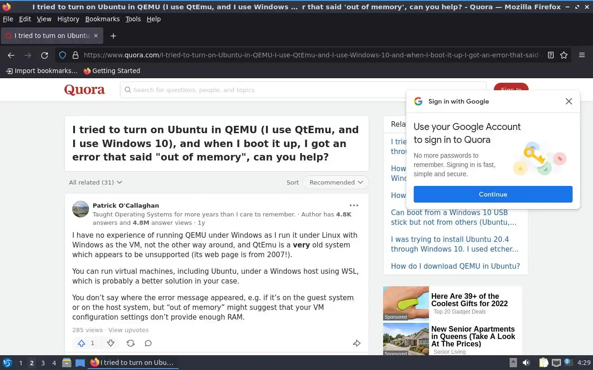Click the network monitor tray icon
Viewport: 593px width, 370px height.
(x=556, y=363)
